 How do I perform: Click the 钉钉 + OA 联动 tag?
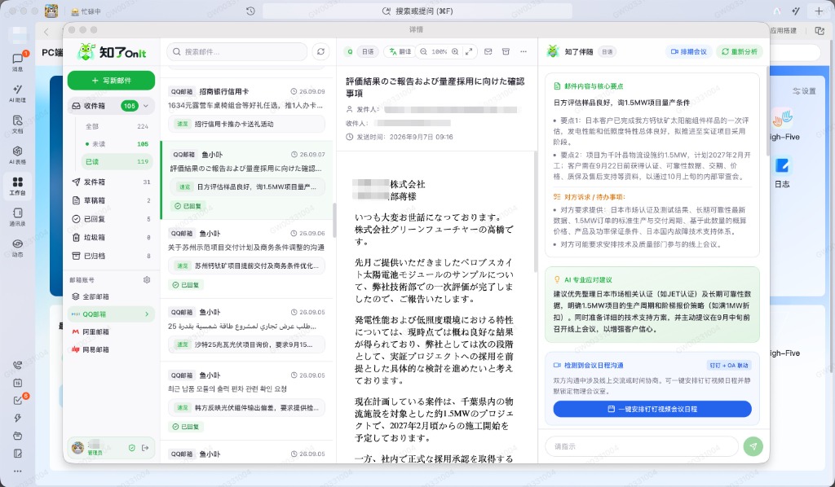[x=729, y=365]
